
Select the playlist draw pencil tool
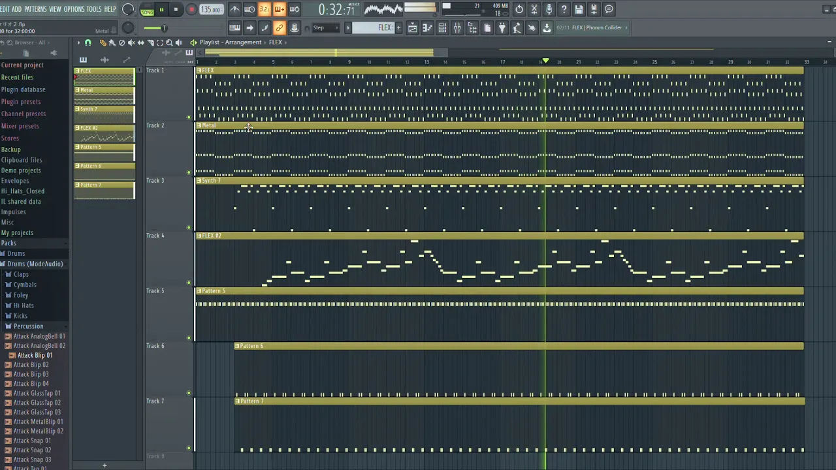103,42
